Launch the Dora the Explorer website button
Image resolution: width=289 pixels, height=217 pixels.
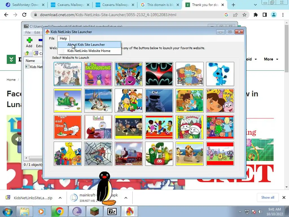click(x=220, y=101)
